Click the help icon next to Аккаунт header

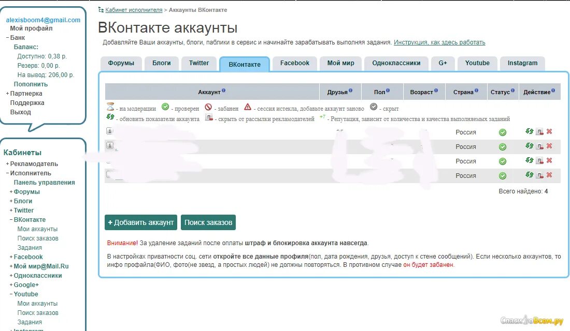[223, 91]
